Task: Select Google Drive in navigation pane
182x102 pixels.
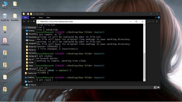Action: 31,43
